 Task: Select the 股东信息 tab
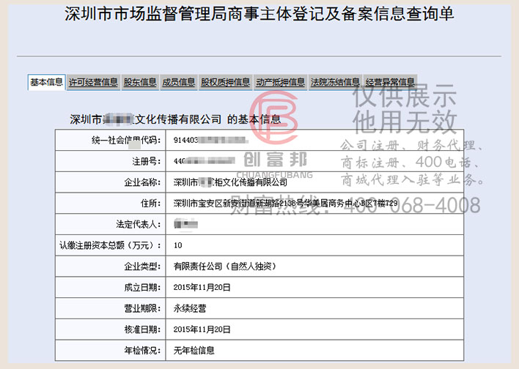tap(140, 82)
